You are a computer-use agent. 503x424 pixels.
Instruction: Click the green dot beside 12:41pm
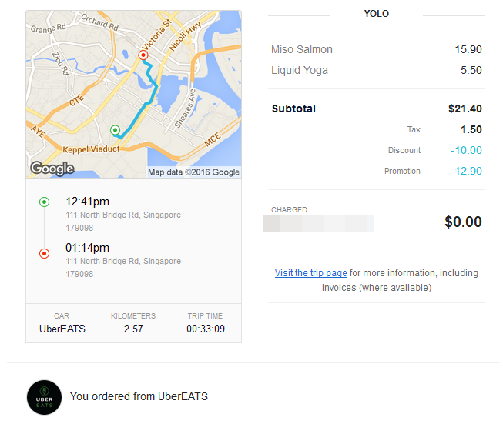(44, 202)
